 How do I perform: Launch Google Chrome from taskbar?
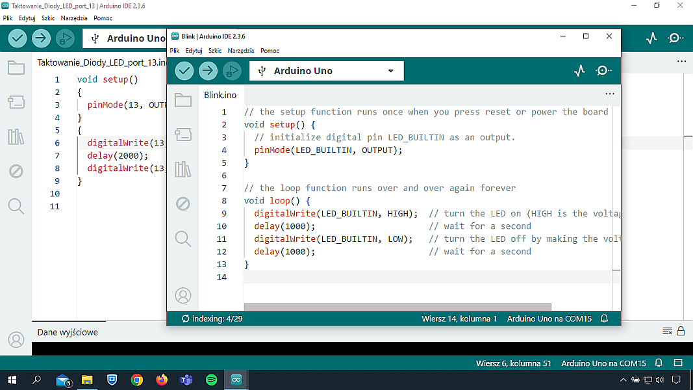[x=137, y=380]
